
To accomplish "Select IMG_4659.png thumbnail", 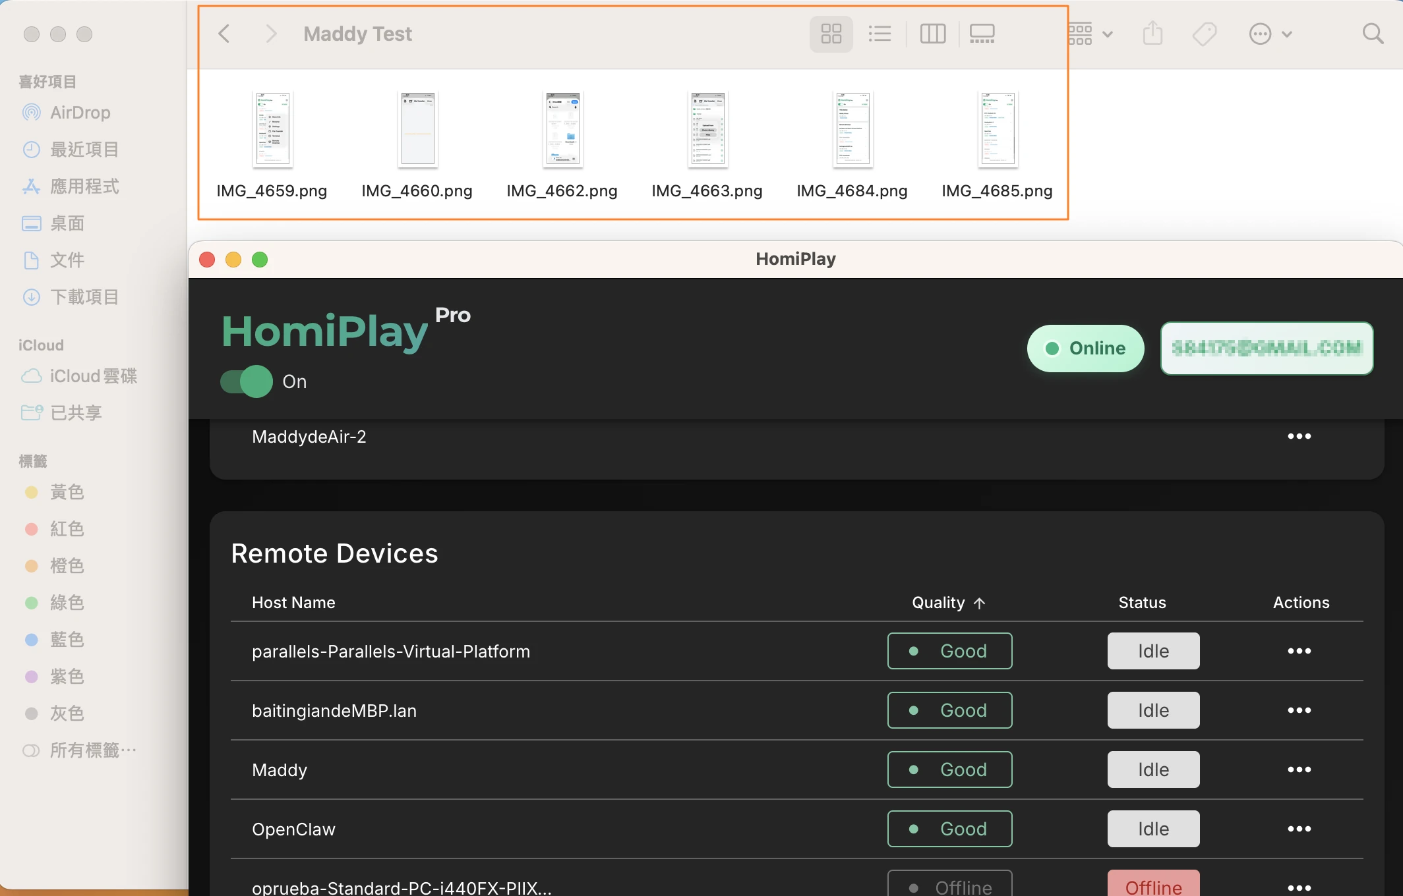I will pos(272,128).
